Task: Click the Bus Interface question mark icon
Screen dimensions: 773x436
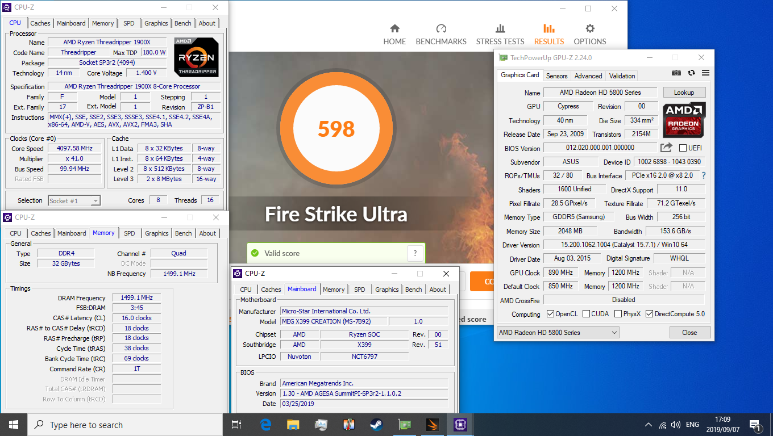Action: [x=704, y=175]
